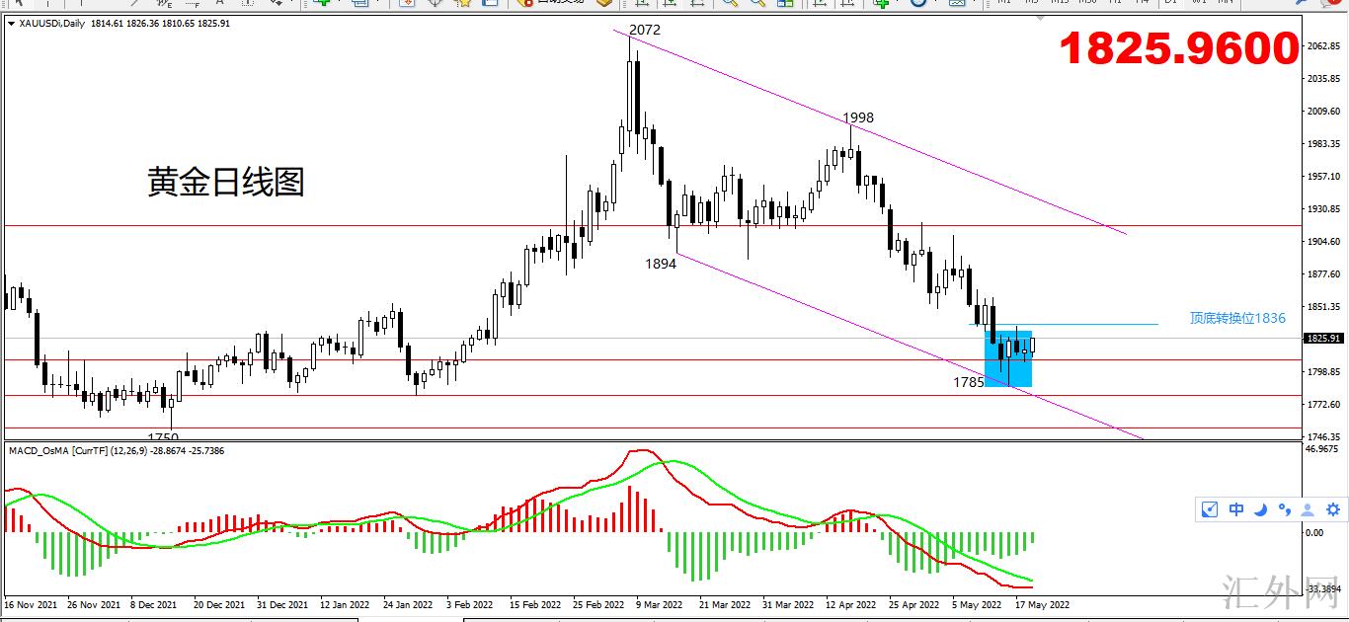Select the large red 1825.9600 price label

[1178, 48]
